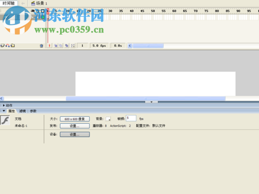Click the show all layers as outlines icon
This screenshot has height=194, width=259.
pos(42,11)
